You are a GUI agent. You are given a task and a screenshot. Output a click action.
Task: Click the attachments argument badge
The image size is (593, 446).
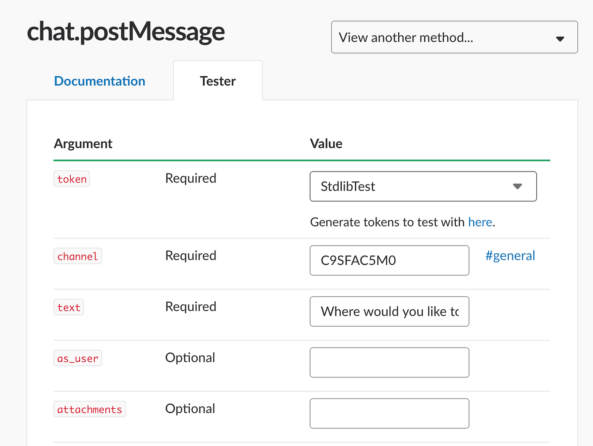coord(89,409)
